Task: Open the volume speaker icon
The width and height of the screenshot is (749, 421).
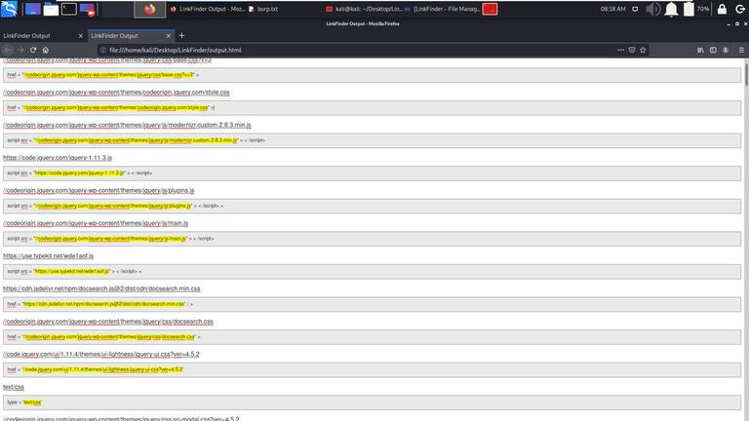Action: coord(652,9)
